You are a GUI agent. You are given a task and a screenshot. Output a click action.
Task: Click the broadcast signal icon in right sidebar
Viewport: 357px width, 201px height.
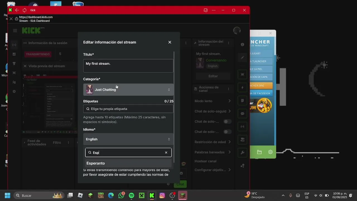242,126
